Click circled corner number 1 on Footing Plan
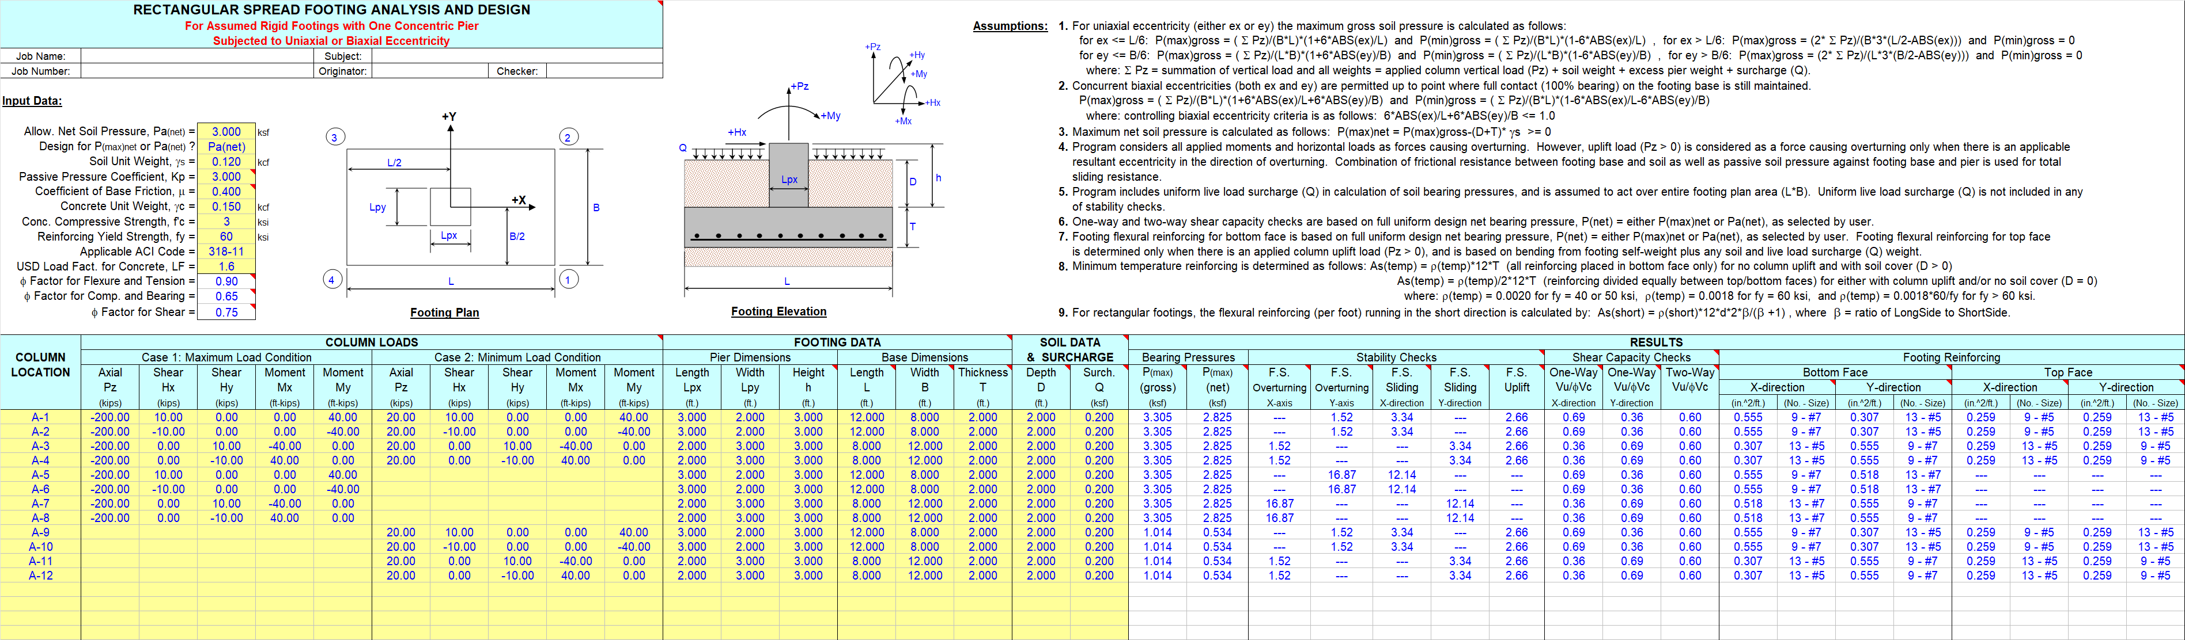 click(568, 279)
